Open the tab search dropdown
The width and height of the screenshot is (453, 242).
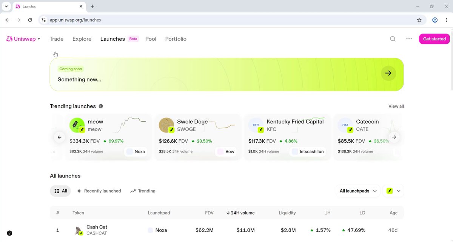6,6
